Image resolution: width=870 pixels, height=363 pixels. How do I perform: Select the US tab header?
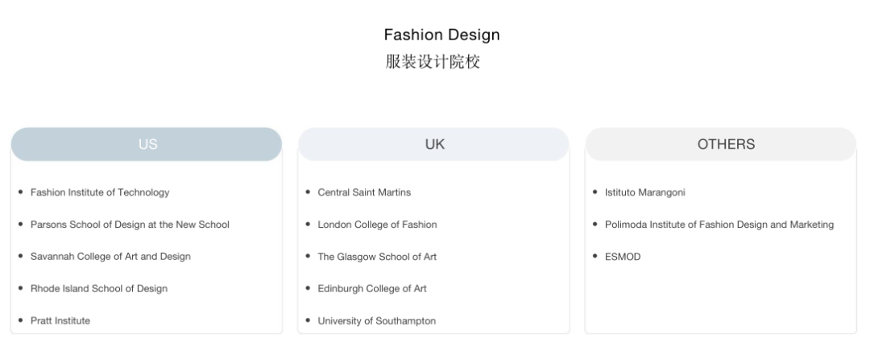point(147,145)
